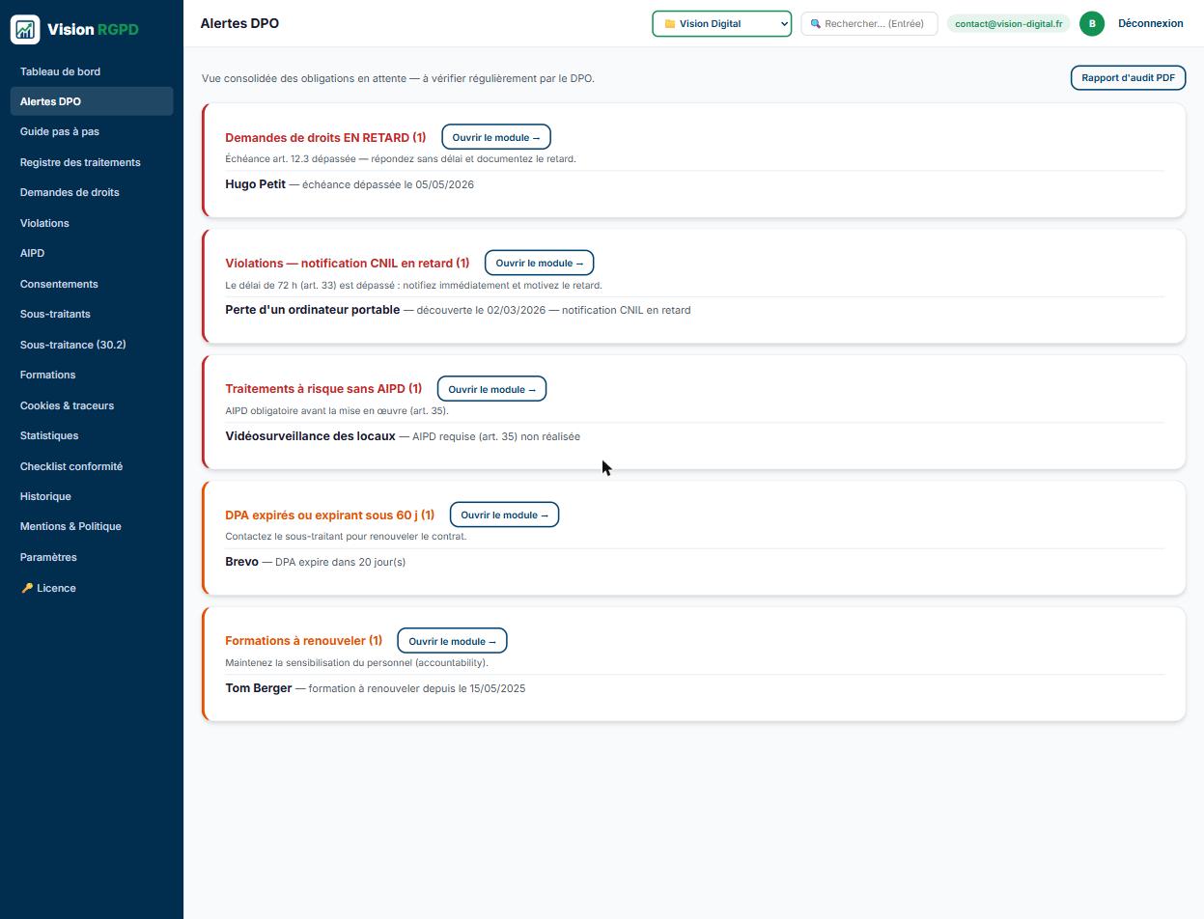Click the Vision RGPD logo icon
Viewport: 1204px width, 919px height.
[25, 29]
